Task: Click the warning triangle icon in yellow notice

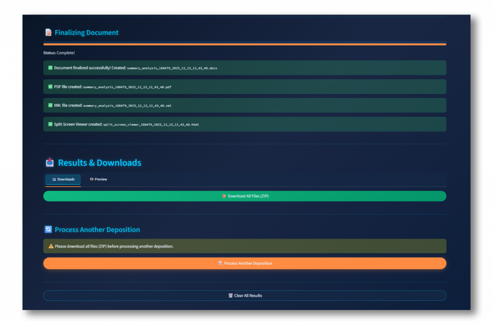Action: pos(51,246)
